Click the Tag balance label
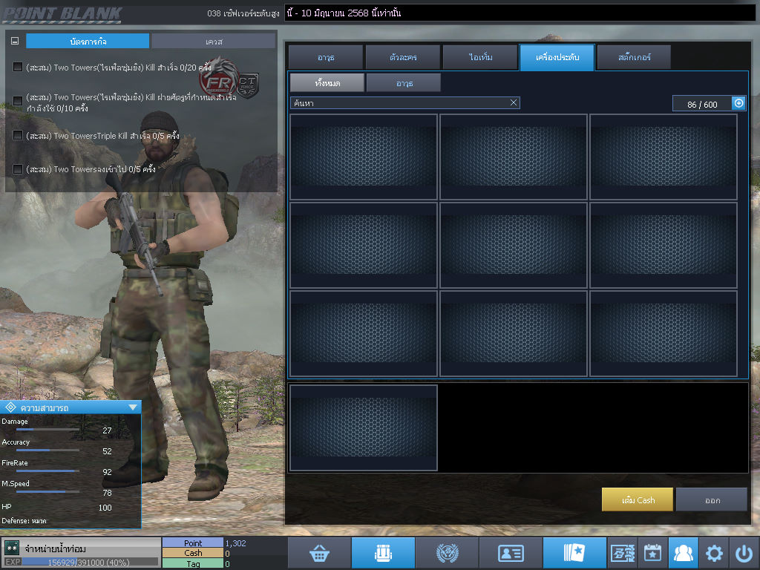 [x=193, y=563]
